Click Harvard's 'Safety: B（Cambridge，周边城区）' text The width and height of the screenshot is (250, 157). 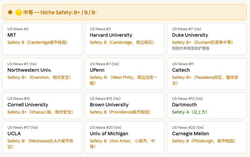(x=122, y=42)
